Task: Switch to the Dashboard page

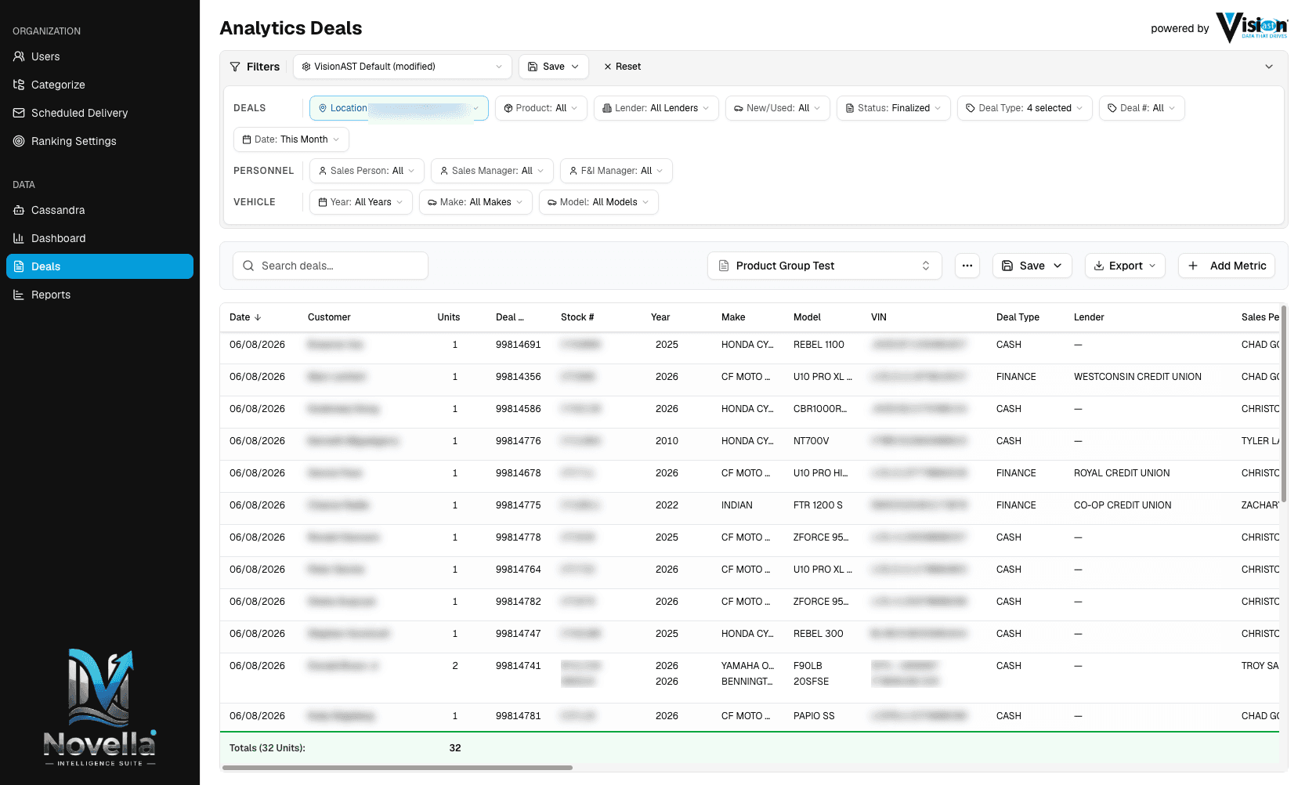Action: (99, 238)
